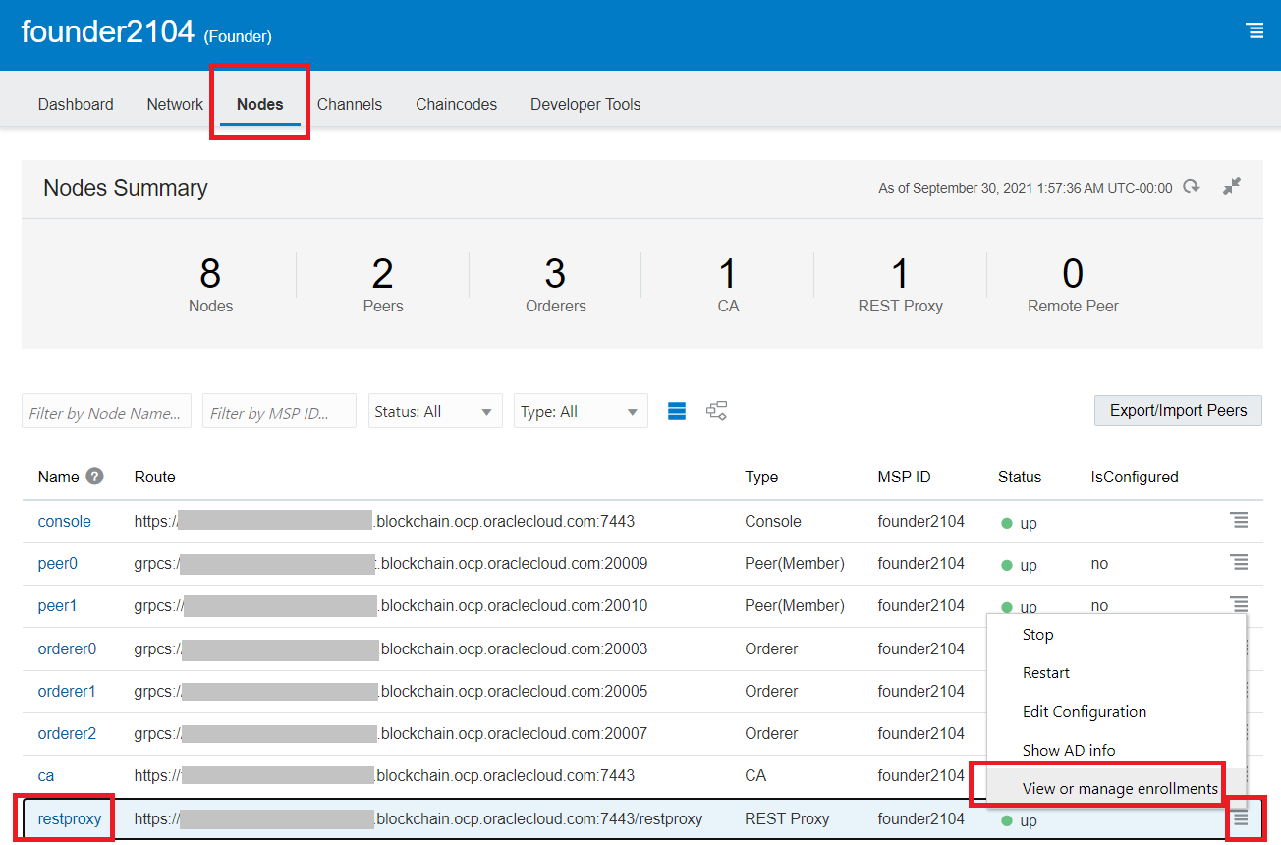The height and width of the screenshot is (845, 1281).
Task: Open the restproxy row actions menu
Action: point(1241,818)
